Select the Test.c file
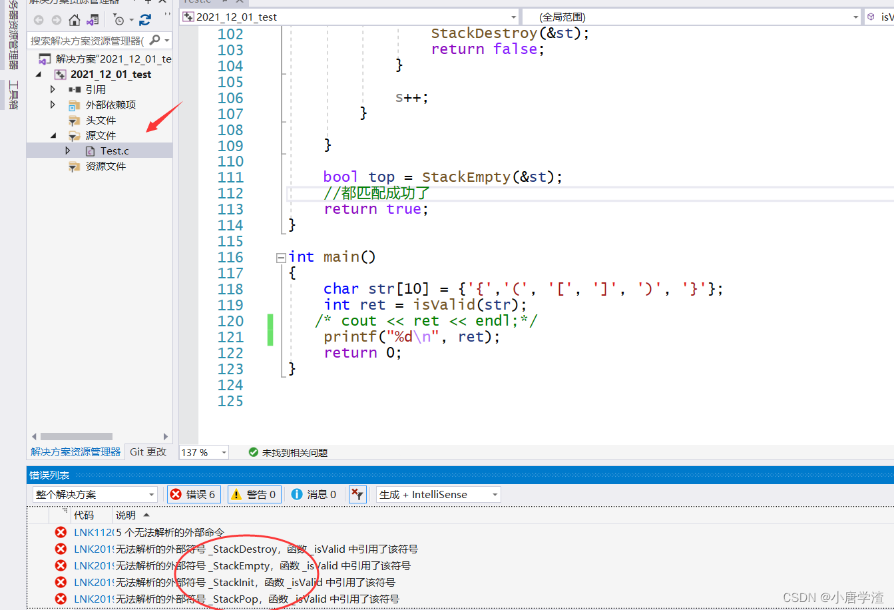 pos(114,151)
